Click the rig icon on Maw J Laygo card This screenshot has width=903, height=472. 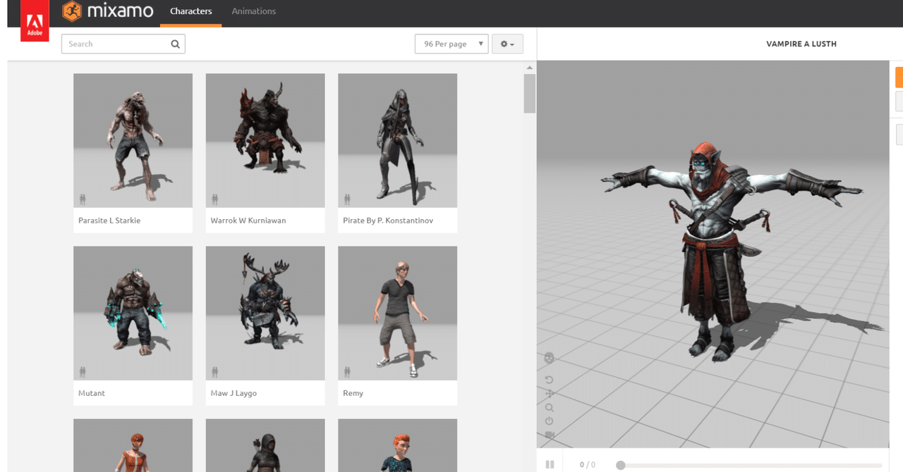click(214, 372)
